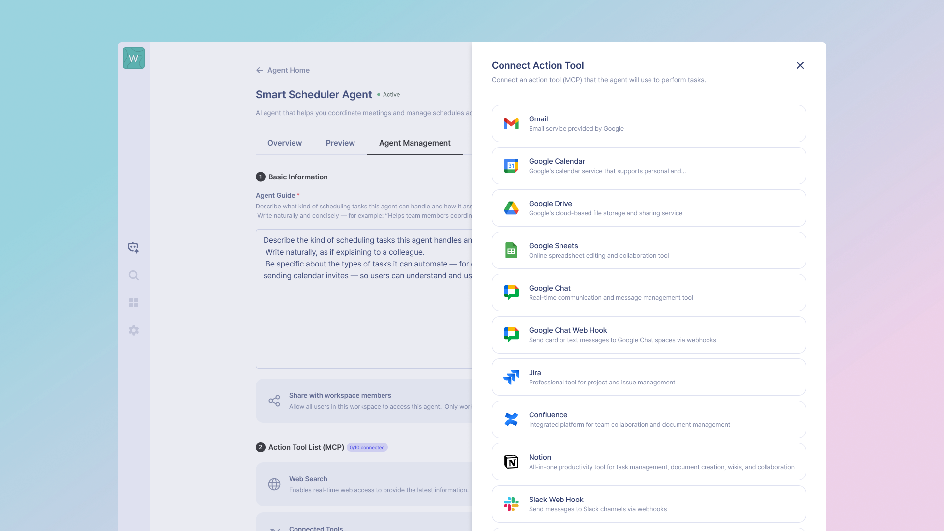Connect the Google Chat Web Hook tool
The width and height of the screenshot is (944, 531).
point(649,335)
